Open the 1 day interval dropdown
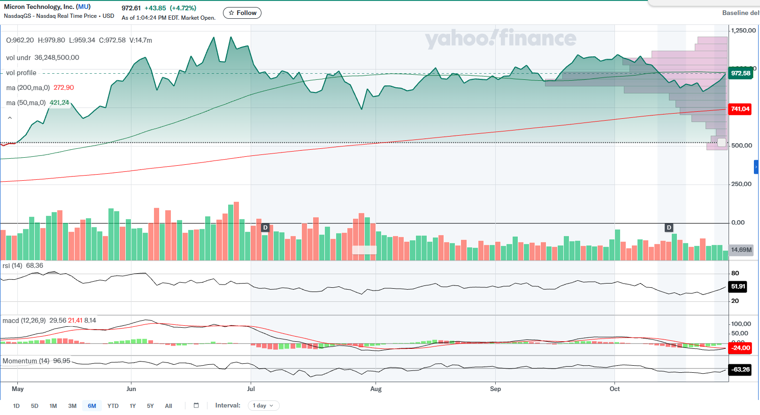The height and width of the screenshot is (415, 760). [263, 406]
